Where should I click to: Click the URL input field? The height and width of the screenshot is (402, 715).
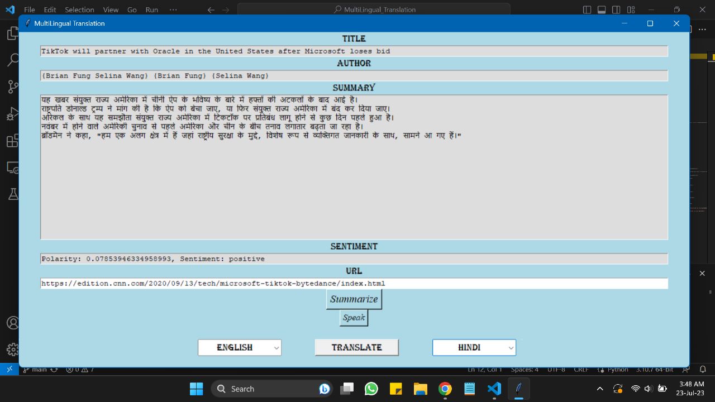point(354,284)
